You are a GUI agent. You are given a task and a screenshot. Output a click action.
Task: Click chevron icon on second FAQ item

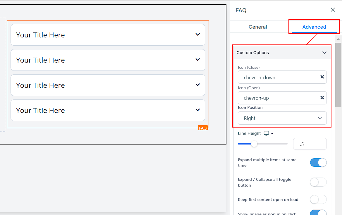(198, 60)
